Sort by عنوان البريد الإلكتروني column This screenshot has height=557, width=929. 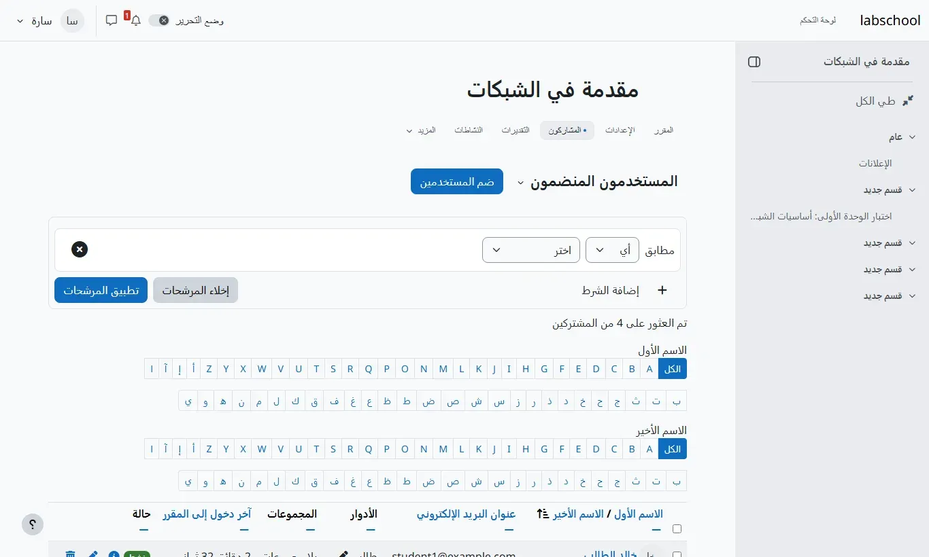coord(466,514)
